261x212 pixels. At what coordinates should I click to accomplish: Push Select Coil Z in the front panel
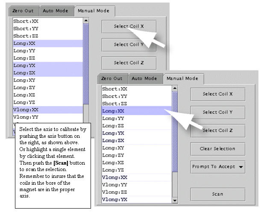[x=217, y=131]
